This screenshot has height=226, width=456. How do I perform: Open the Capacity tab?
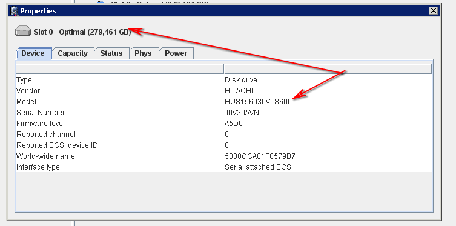click(x=73, y=53)
